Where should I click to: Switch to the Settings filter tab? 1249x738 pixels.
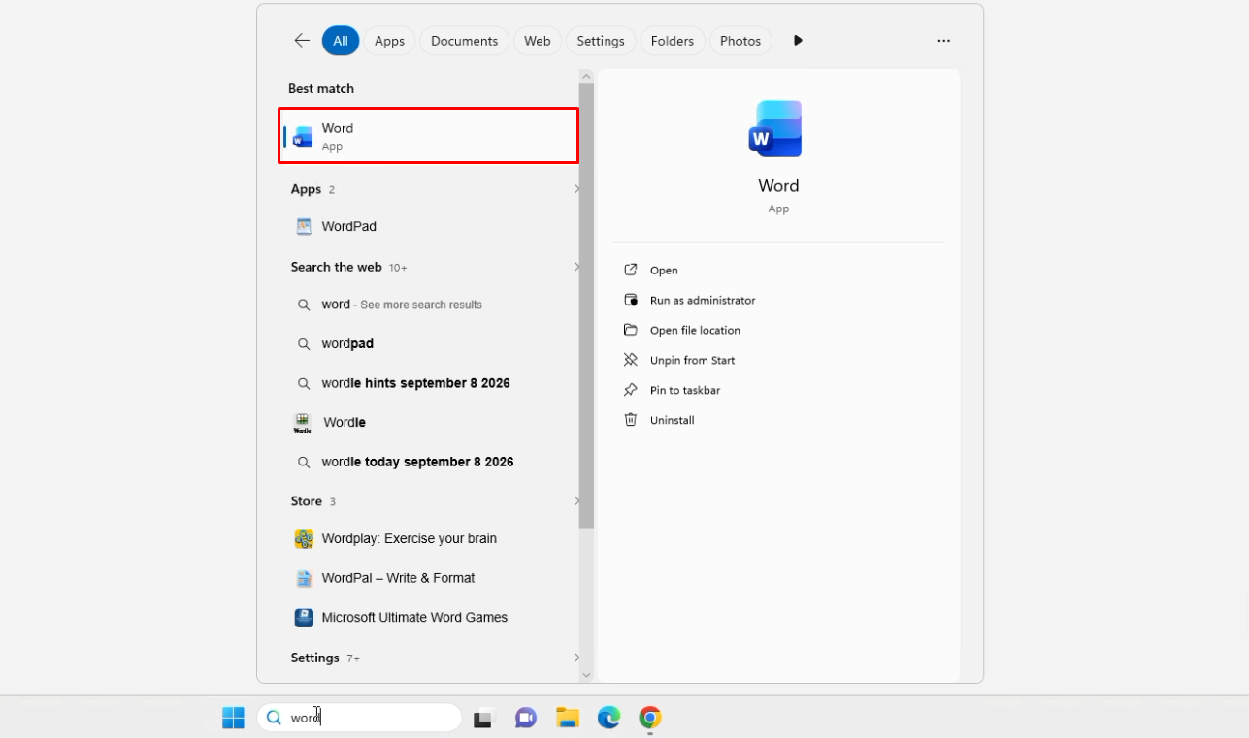pos(601,41)
